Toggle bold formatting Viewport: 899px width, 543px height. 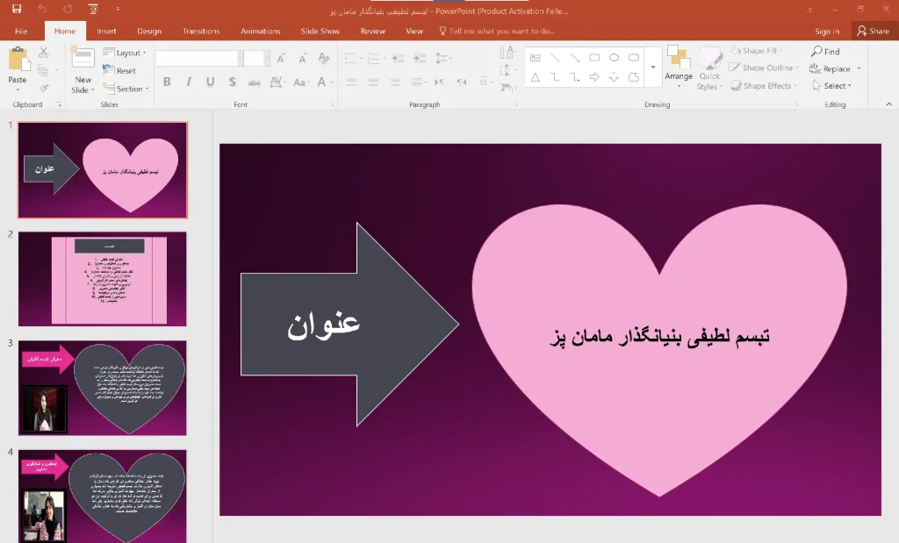166,81
